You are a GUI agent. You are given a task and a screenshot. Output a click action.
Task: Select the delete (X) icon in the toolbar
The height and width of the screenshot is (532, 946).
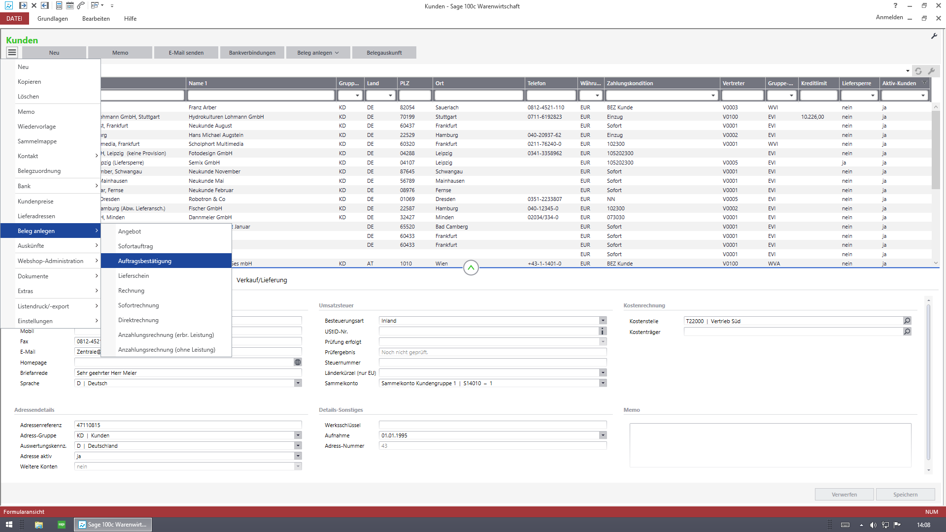[x=34, y=5]
